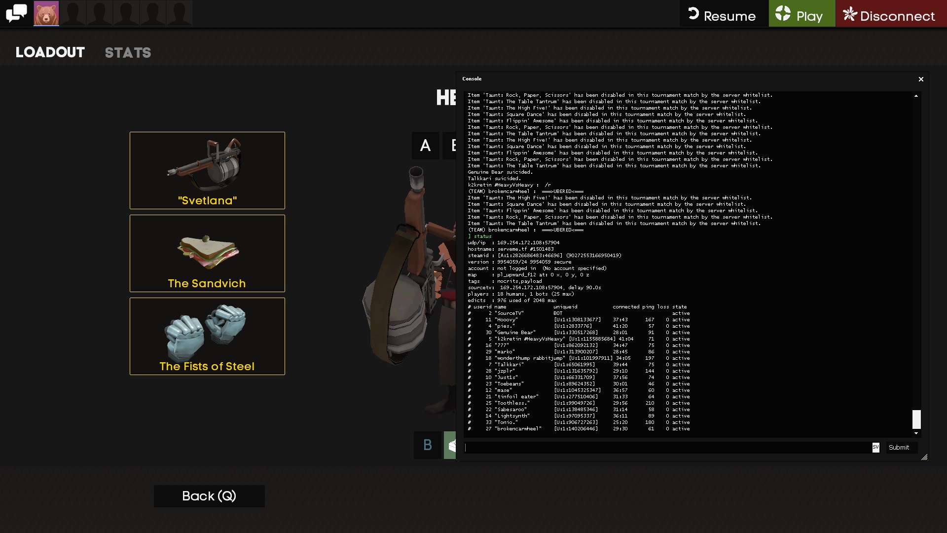Select the "Svetlana" minigun weapon slot
This screenshot has height=533, width=947.
[x=207, y=170]
